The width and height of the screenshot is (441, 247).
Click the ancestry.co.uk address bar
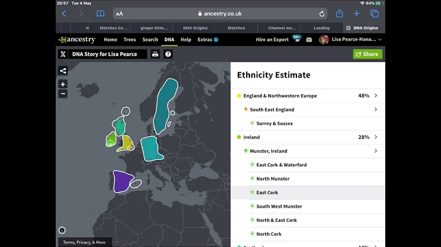[220, 13]
